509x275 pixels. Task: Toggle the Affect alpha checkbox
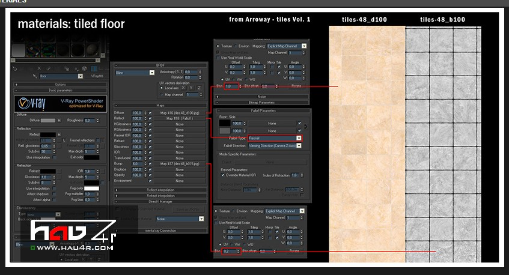click(x=54, y=200)
